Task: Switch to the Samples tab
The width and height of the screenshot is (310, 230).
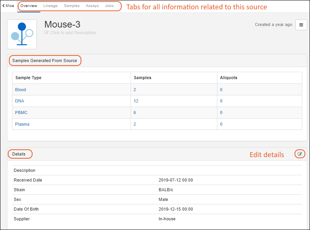Action: click(x=72, y=6)
